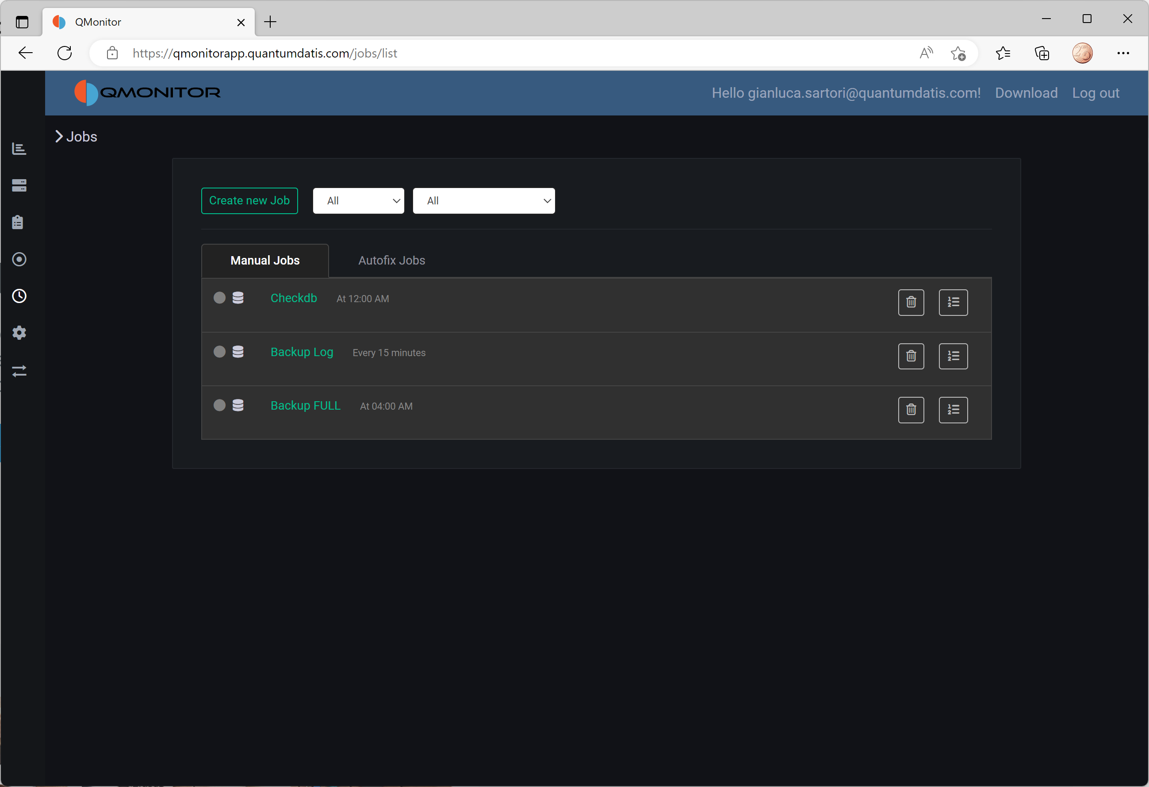Open the first All filter dropdown
Viewport: 1149px width, 787px height.
coord(358,201)
